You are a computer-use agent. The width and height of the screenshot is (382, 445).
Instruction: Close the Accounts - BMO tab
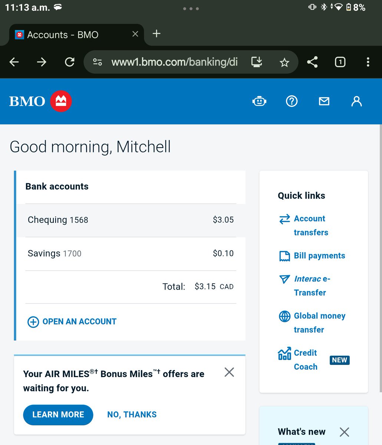135,34
